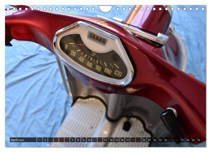Choose day 29 in the date row
The width and height of the screenshot is (211, 152).
coord(193,140)
